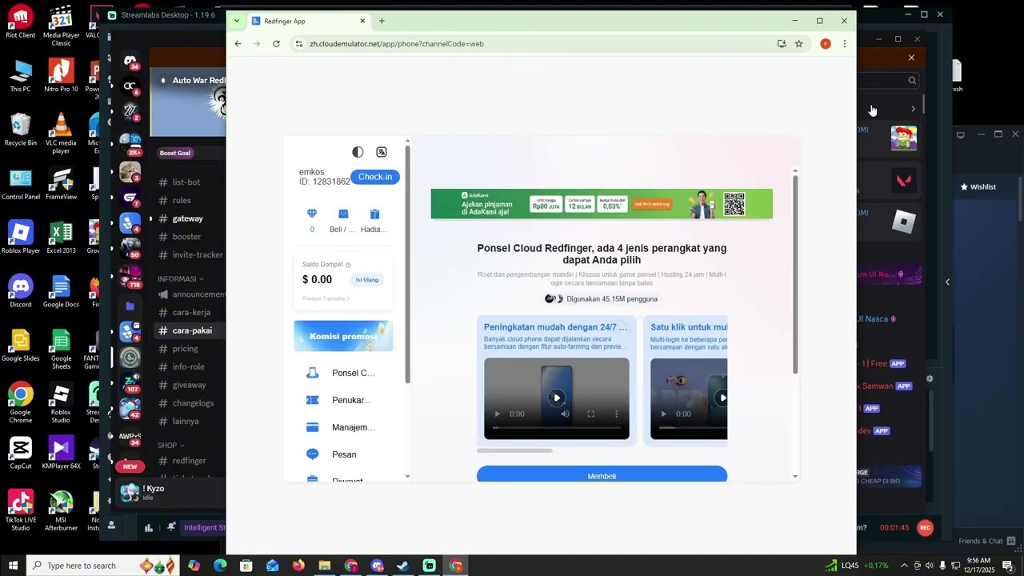The width and height of the screenshot is (1024, 576).
Task: Open a new Chrome tab
Action: (382, 21)
